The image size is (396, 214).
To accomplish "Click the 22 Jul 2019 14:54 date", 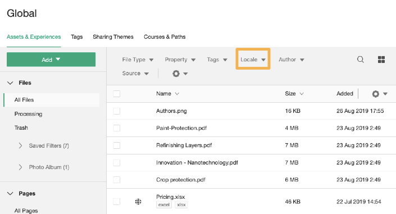I will click(359, 202).
